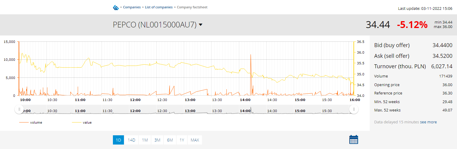Select the 1D time range tab
The image size is (457, 149).
tap(118, 140)
